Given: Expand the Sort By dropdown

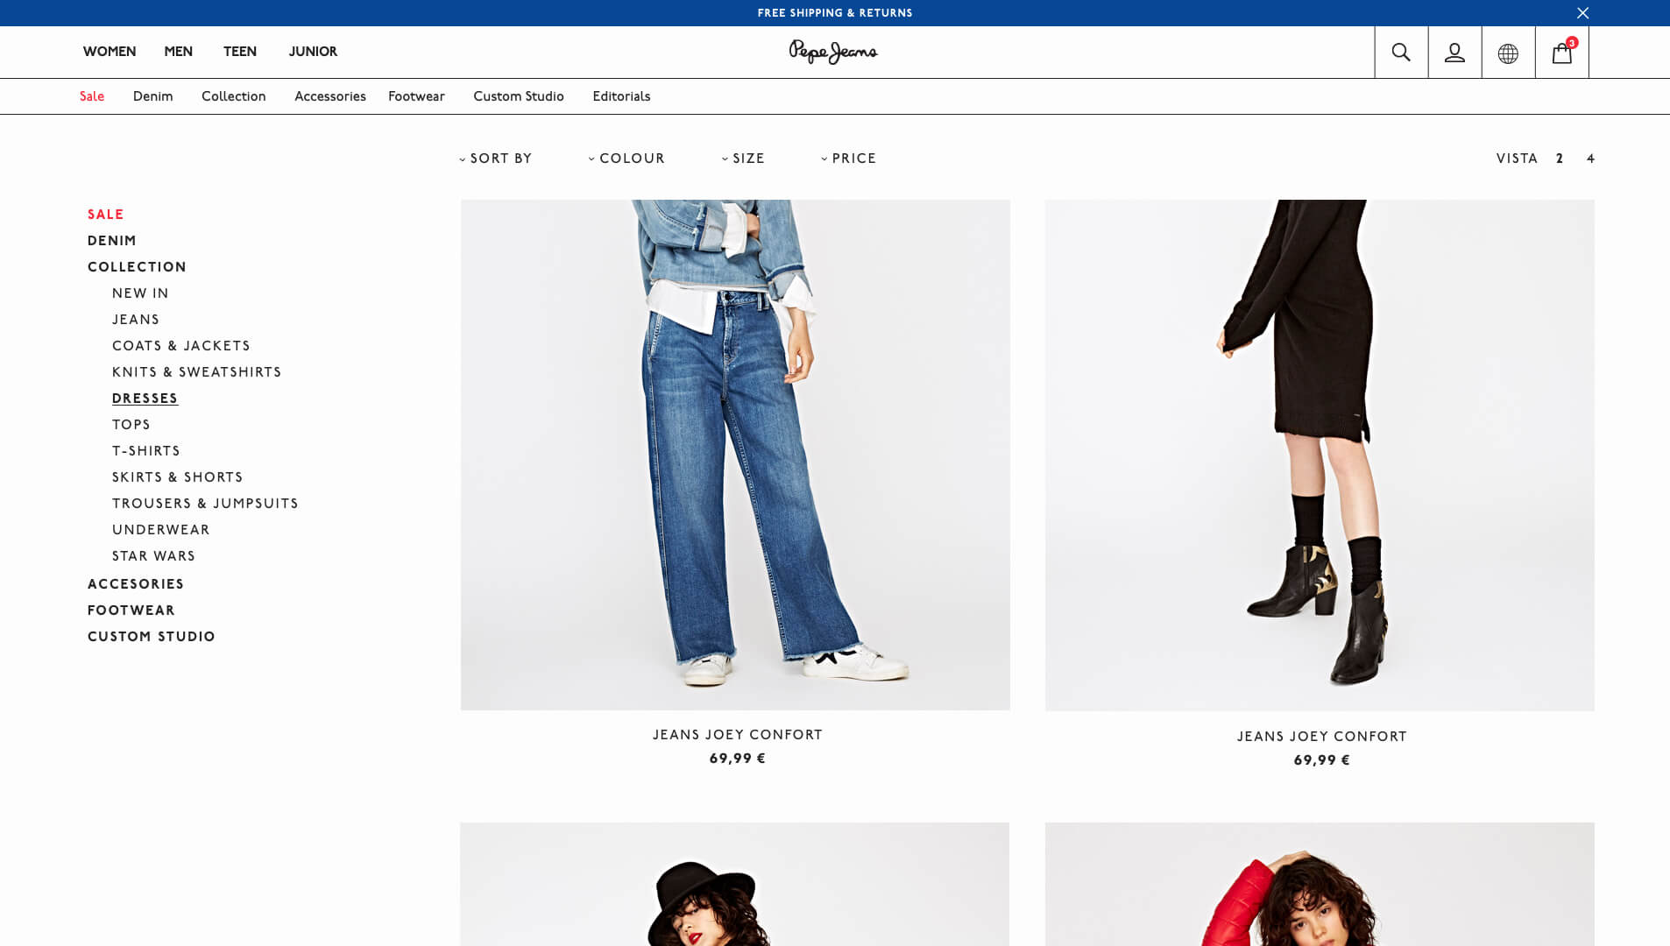Looking at the screenshot, I should [x=496, y=159].
